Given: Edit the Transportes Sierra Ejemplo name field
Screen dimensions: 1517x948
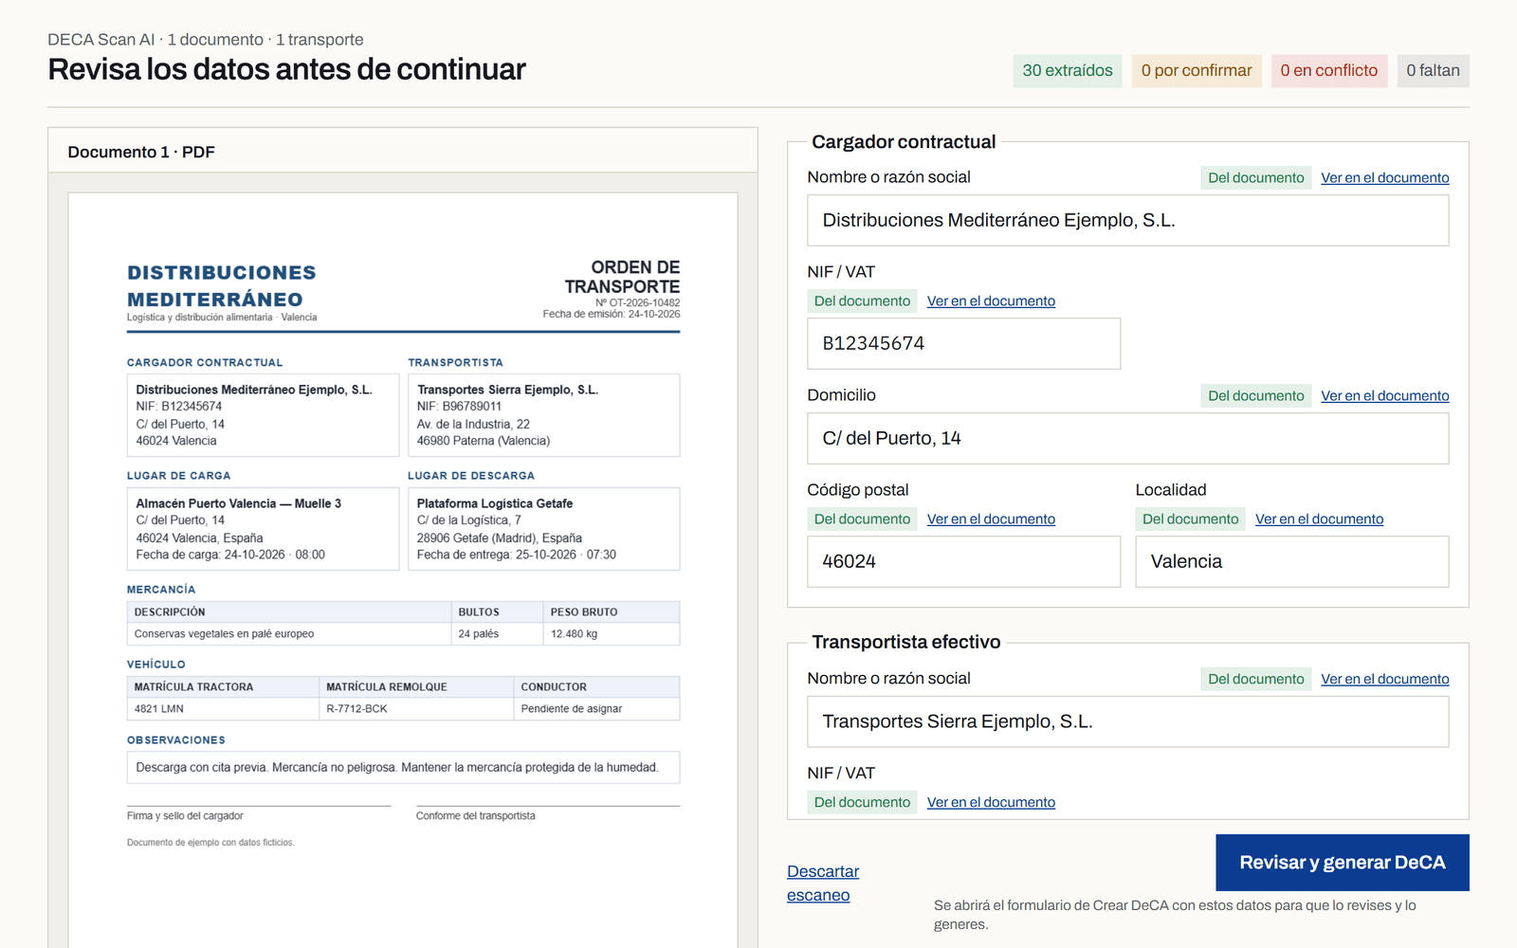Looking at the screenshot, I should [x=1128, y=721].
